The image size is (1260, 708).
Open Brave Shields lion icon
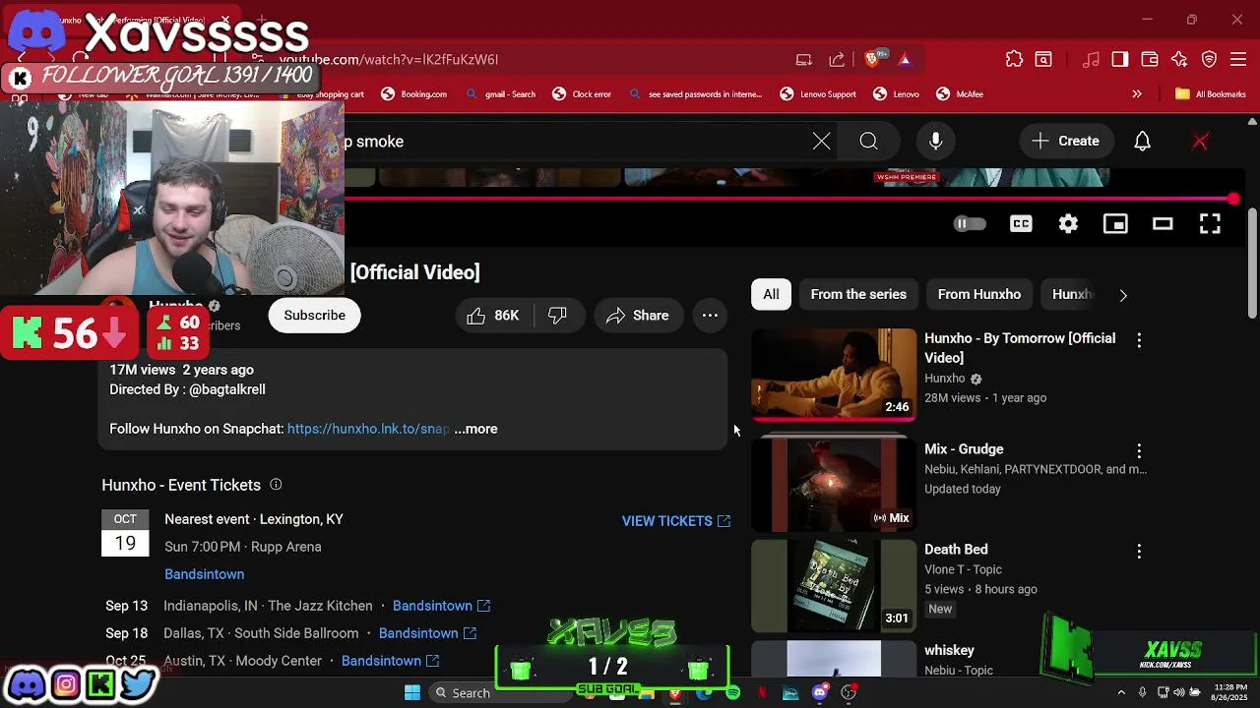point(872,59)
